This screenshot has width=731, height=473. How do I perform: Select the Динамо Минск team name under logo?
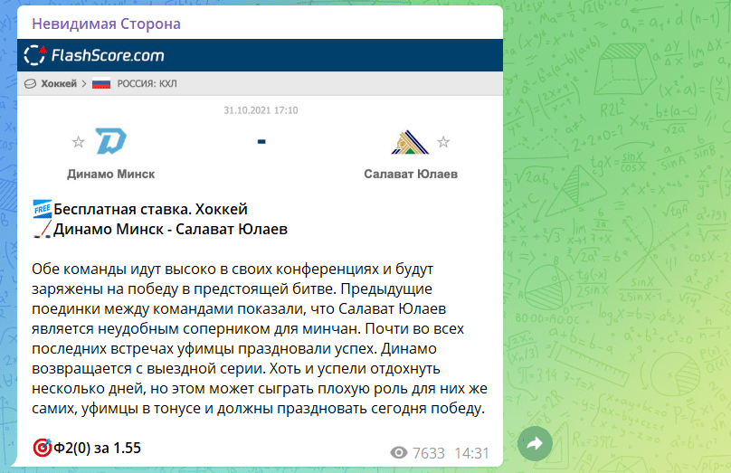coord(111,174)
